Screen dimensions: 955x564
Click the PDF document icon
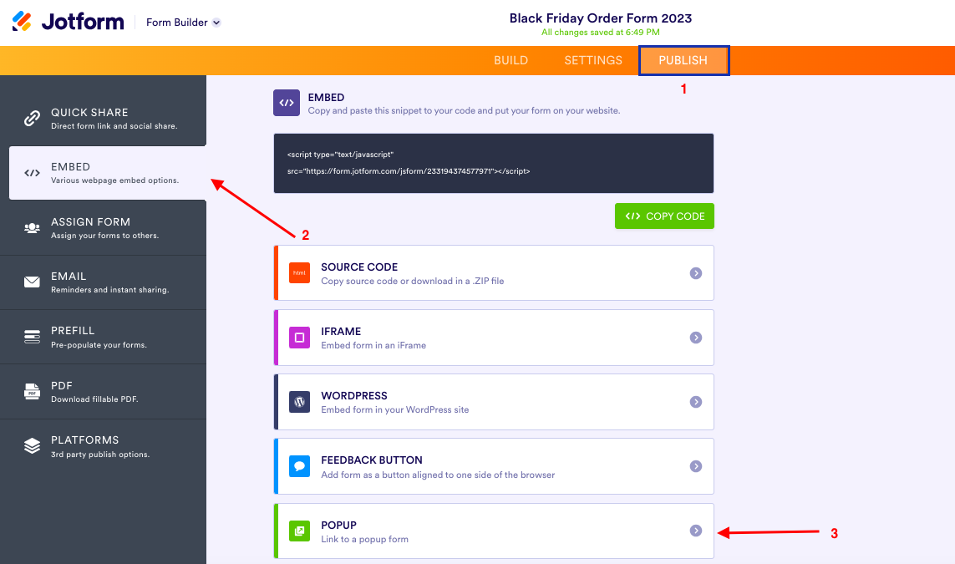(x=32, y=392)
